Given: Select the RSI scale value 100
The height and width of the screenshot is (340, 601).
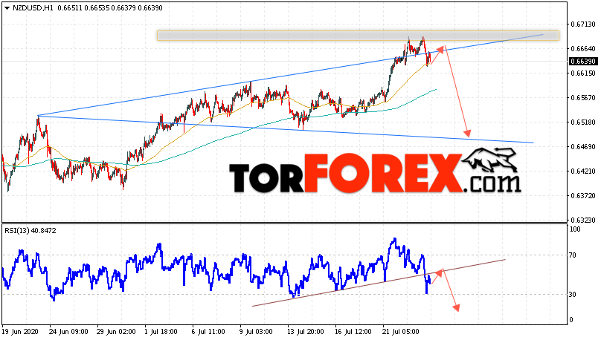Looking at the screenshot, I should click(575, 229).
